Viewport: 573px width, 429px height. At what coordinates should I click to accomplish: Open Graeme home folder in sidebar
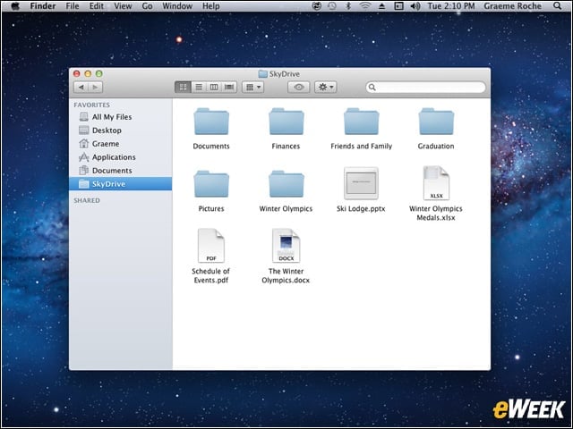[121, 144]
